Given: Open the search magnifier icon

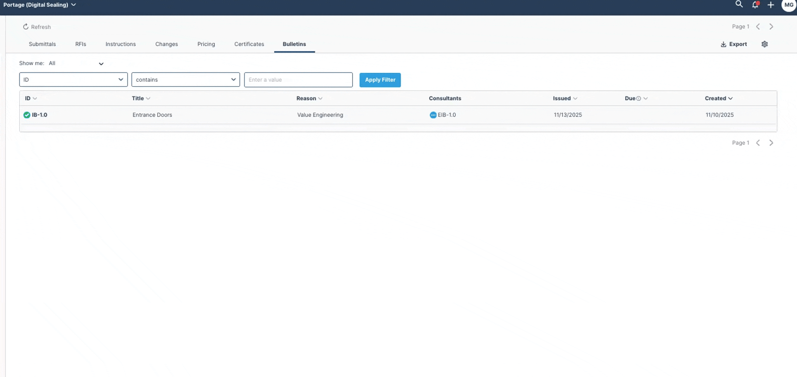Looking at the screenshot, I should 739,4.
